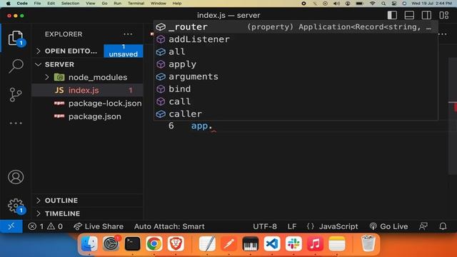Screen dimensions: 457x257
Task: Change UTF-8 file encoding
Action: (x=265, y=226)
